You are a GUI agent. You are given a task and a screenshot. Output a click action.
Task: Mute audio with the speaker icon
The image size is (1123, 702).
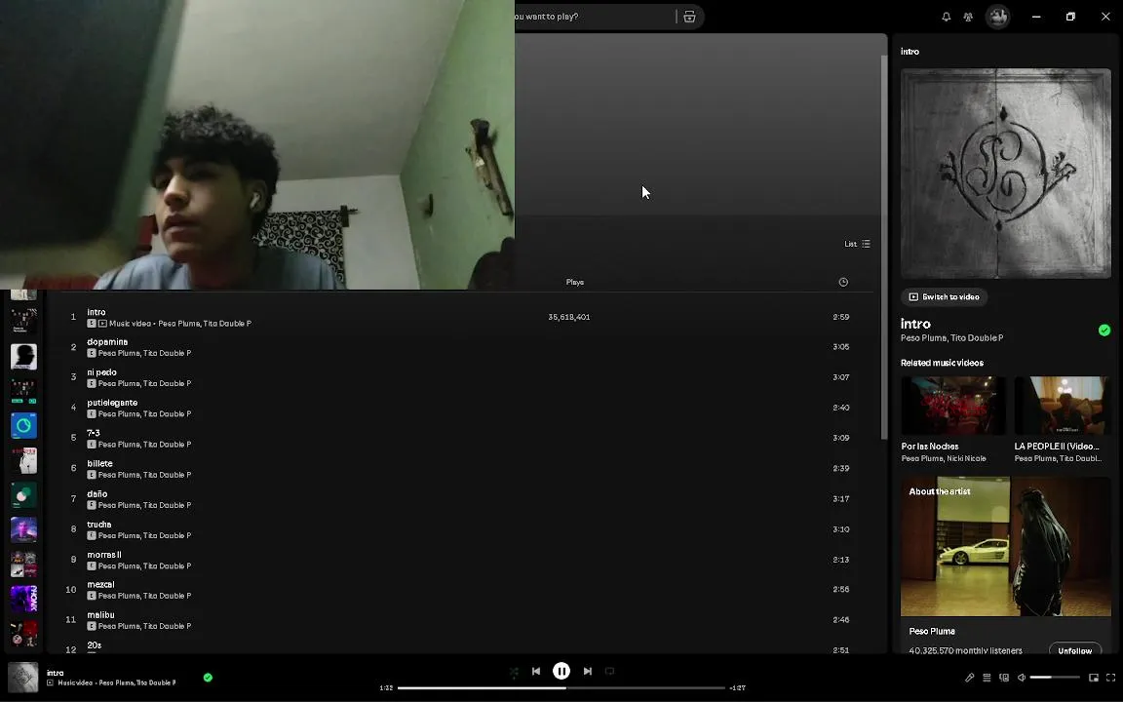pyautogui.click(x=1022, y=678)
